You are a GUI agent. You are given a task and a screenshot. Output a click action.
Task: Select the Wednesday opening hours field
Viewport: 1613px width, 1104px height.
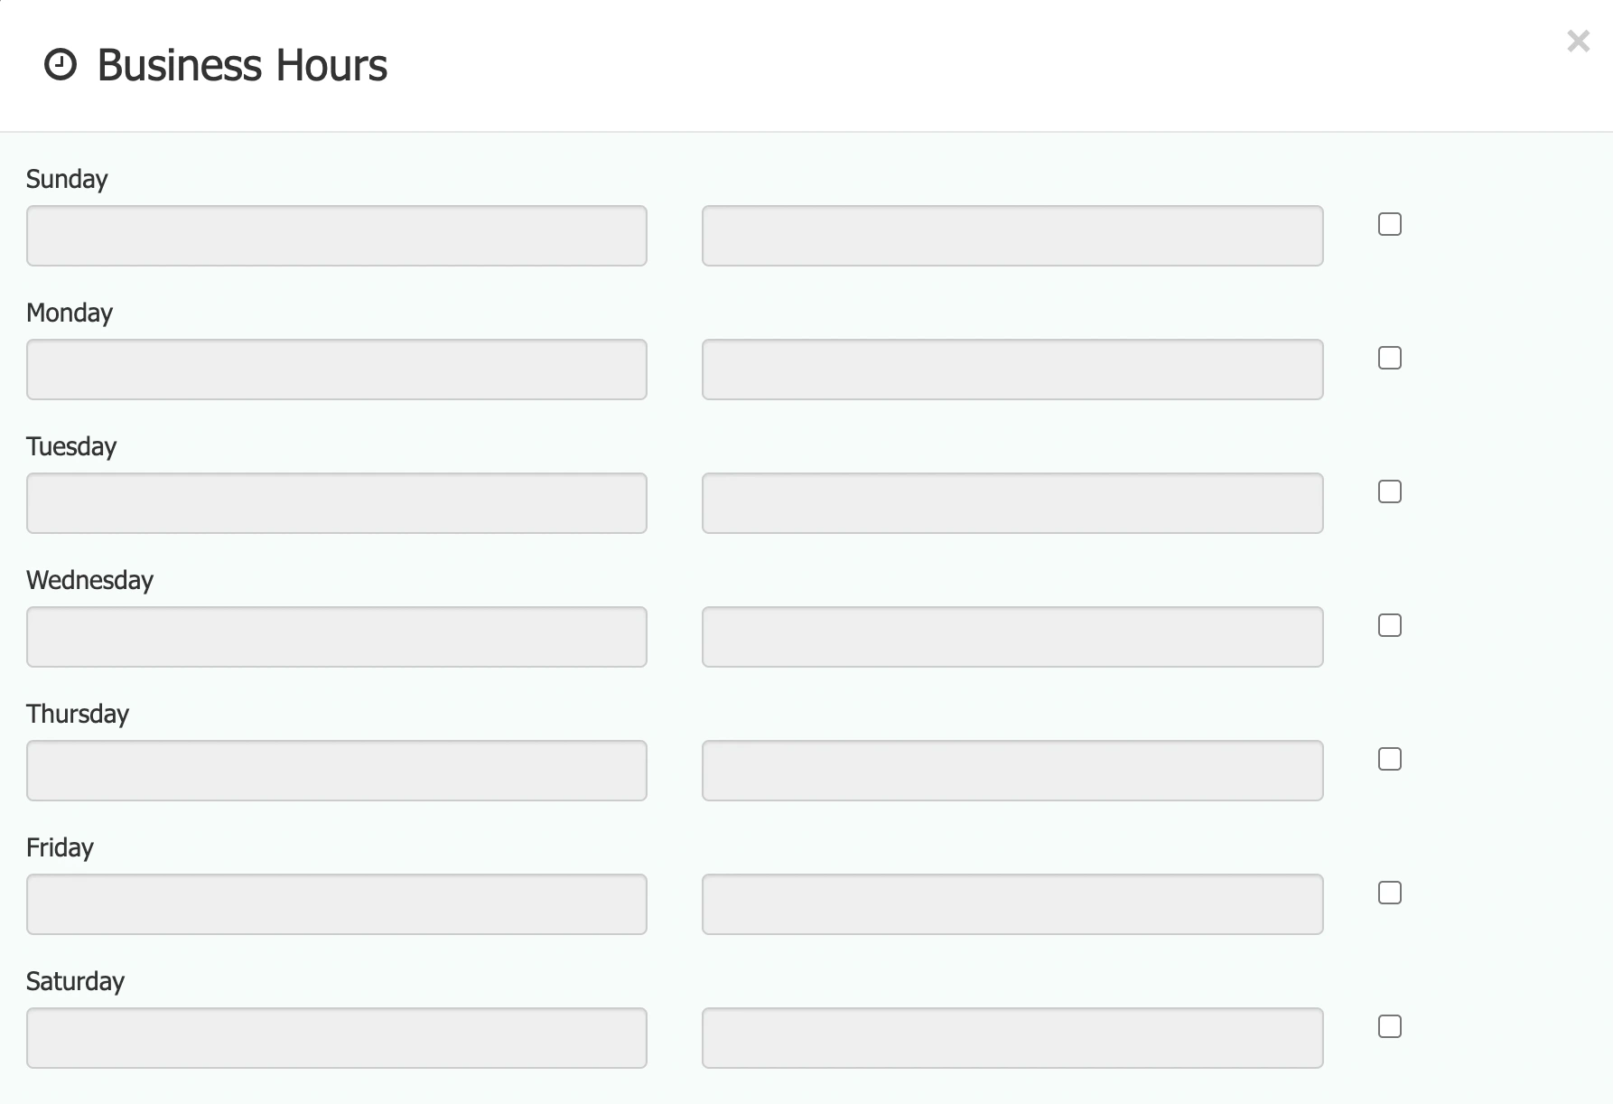336,637
